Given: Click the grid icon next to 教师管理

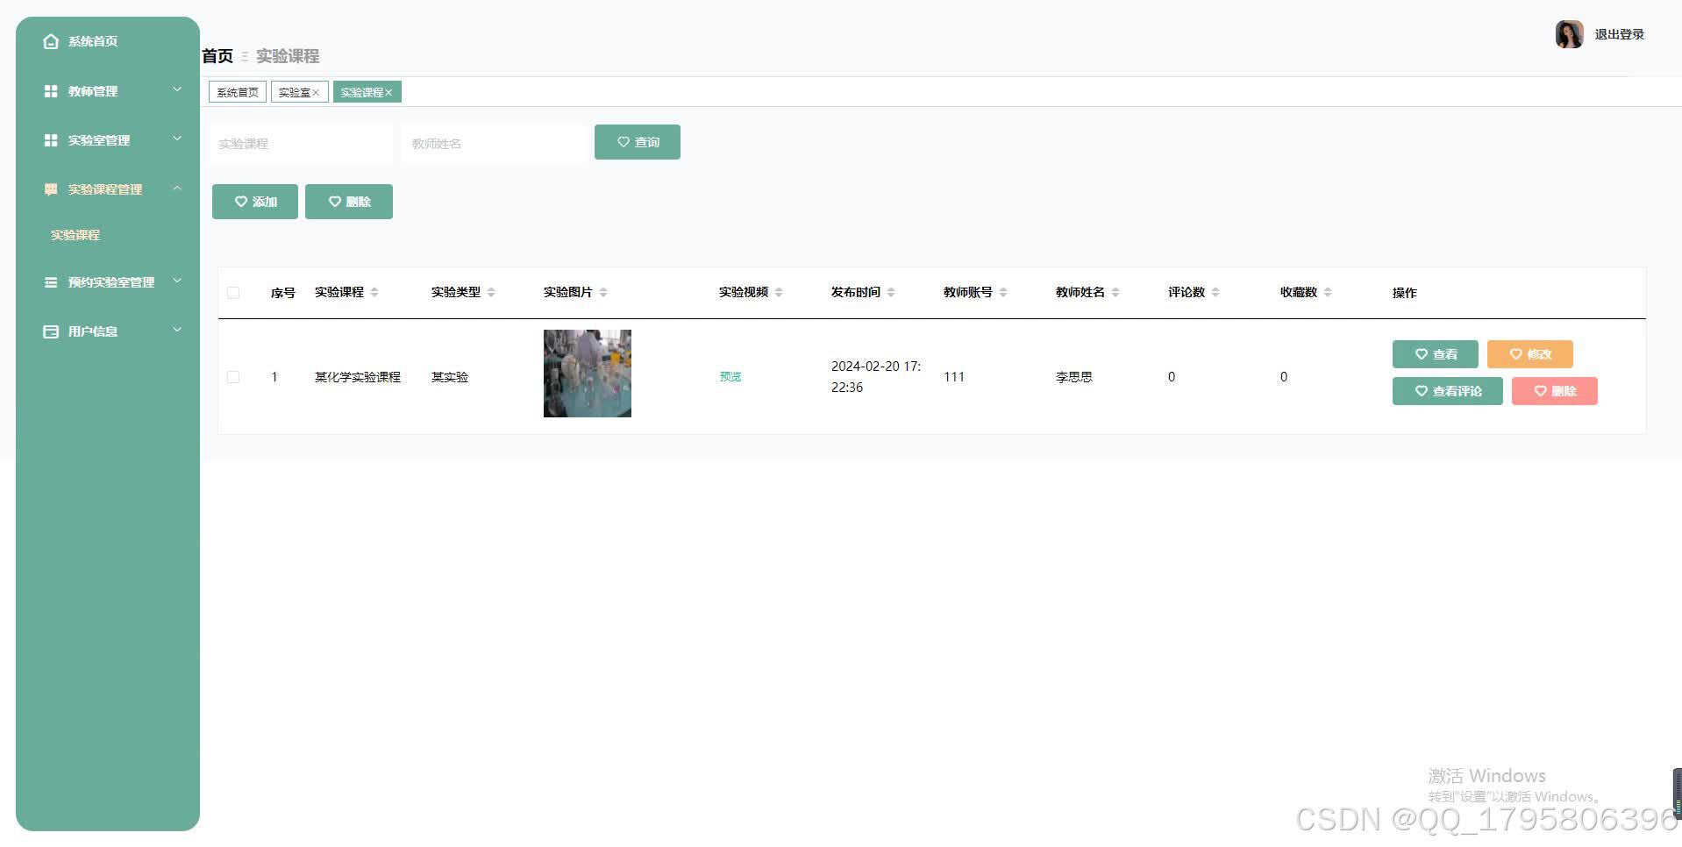Looking at the screenshot, I should pos(51,91).
